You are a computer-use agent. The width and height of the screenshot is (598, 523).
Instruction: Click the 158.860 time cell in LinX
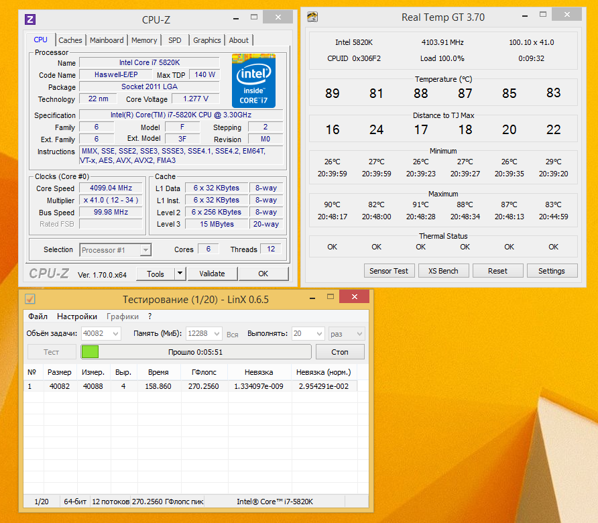tap(158, 386)
